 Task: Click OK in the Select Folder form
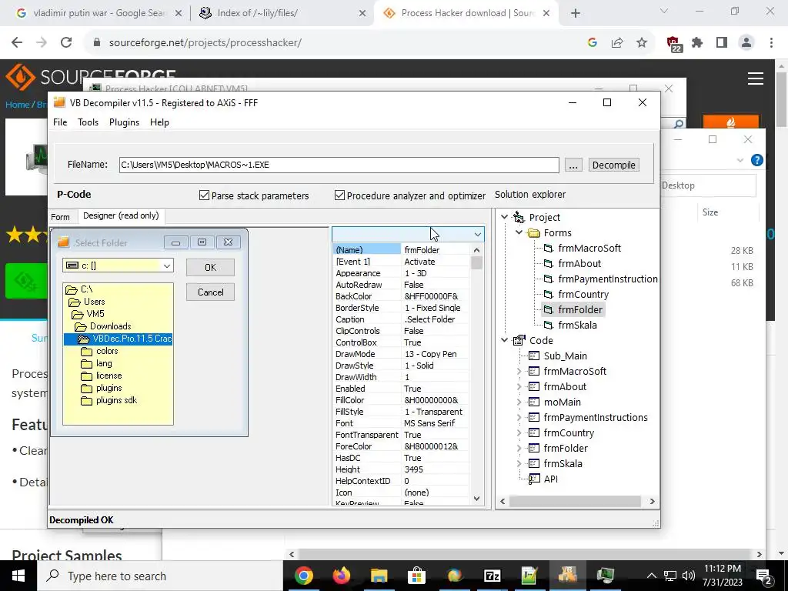[210, 267]
